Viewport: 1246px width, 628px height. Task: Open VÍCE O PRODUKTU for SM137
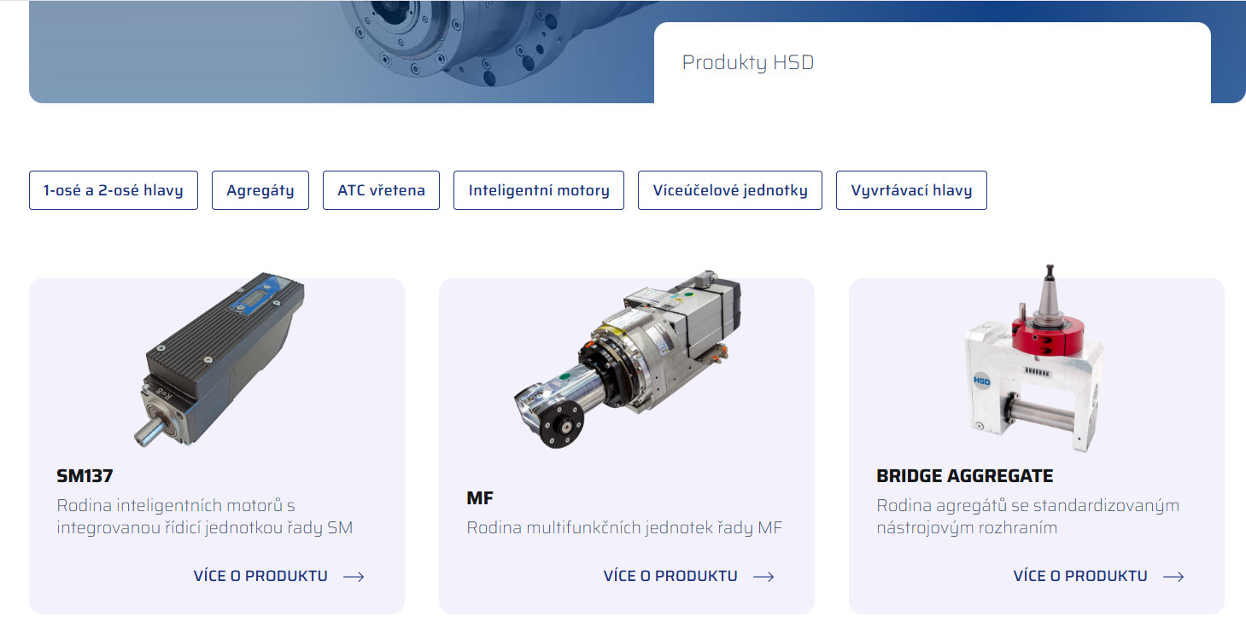coord(260,576)
